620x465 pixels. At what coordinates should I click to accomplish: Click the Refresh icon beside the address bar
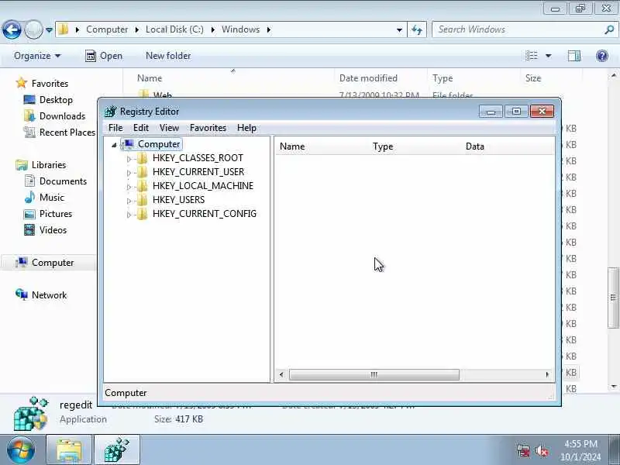(417, 30)
